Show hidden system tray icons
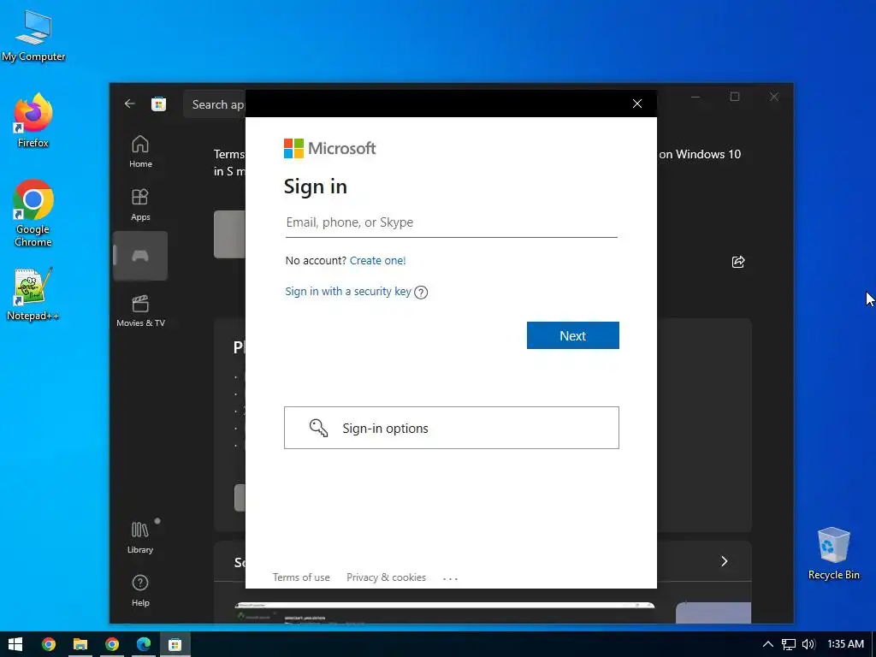876x657 pixels. click(x=768, y=645)
